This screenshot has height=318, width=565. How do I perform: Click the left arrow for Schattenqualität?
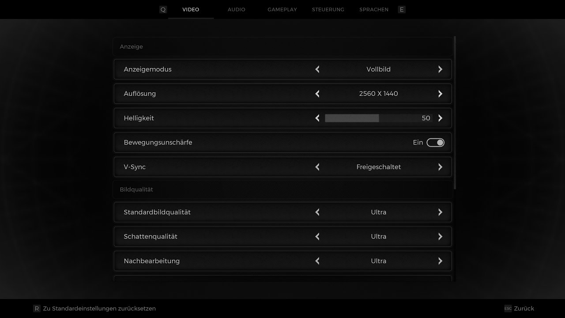pyautogui.click(x=317, y=236)
